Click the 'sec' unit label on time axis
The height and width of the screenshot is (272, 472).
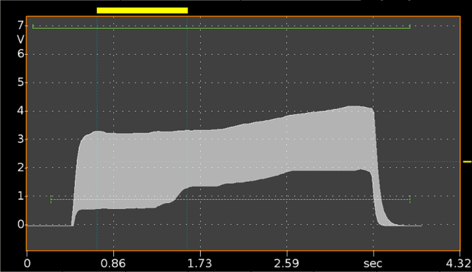pyautogui.click(x=372, y=262)
